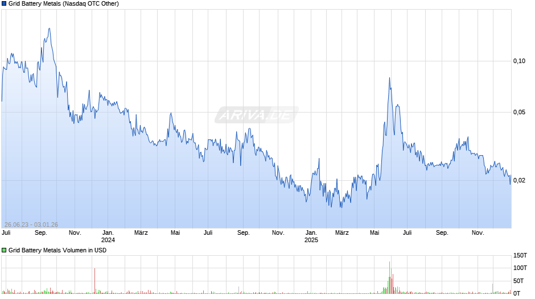This screenshot has height=299, width=535.
Task: Click the 50T volume axis label
Action: tap(518, 281)
